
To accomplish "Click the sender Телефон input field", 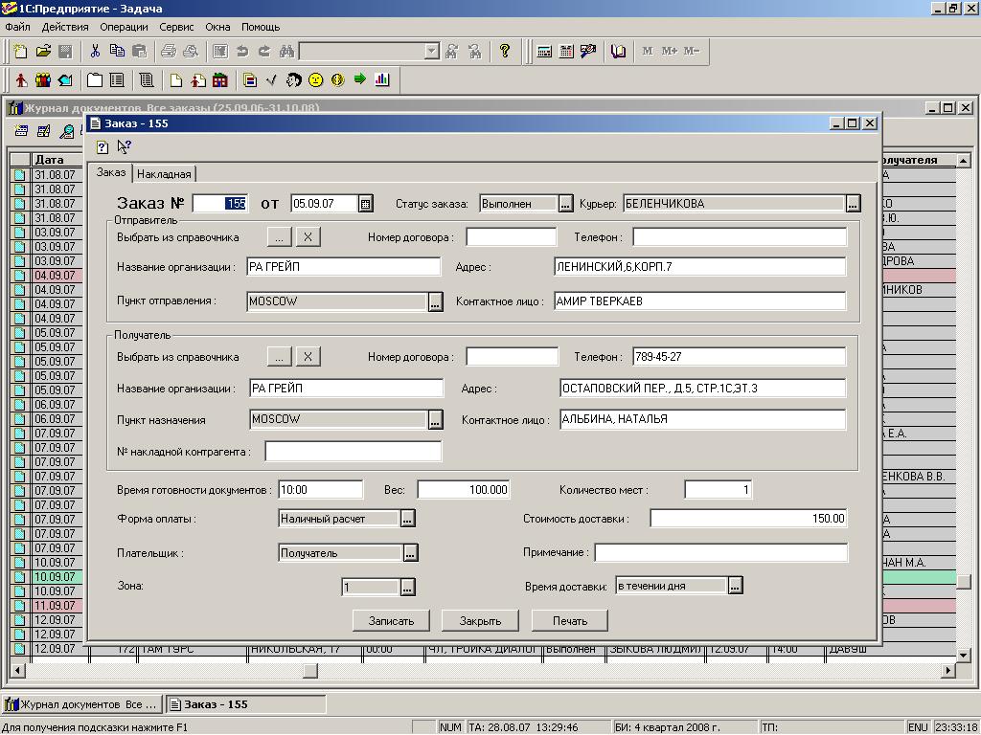I will tap(739, 236).
